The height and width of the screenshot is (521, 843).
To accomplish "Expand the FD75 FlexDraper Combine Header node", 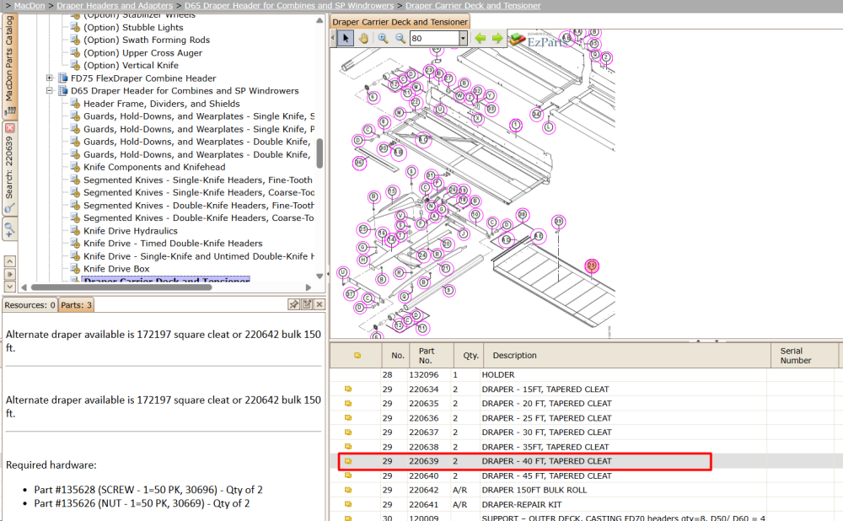I will 50,78.
